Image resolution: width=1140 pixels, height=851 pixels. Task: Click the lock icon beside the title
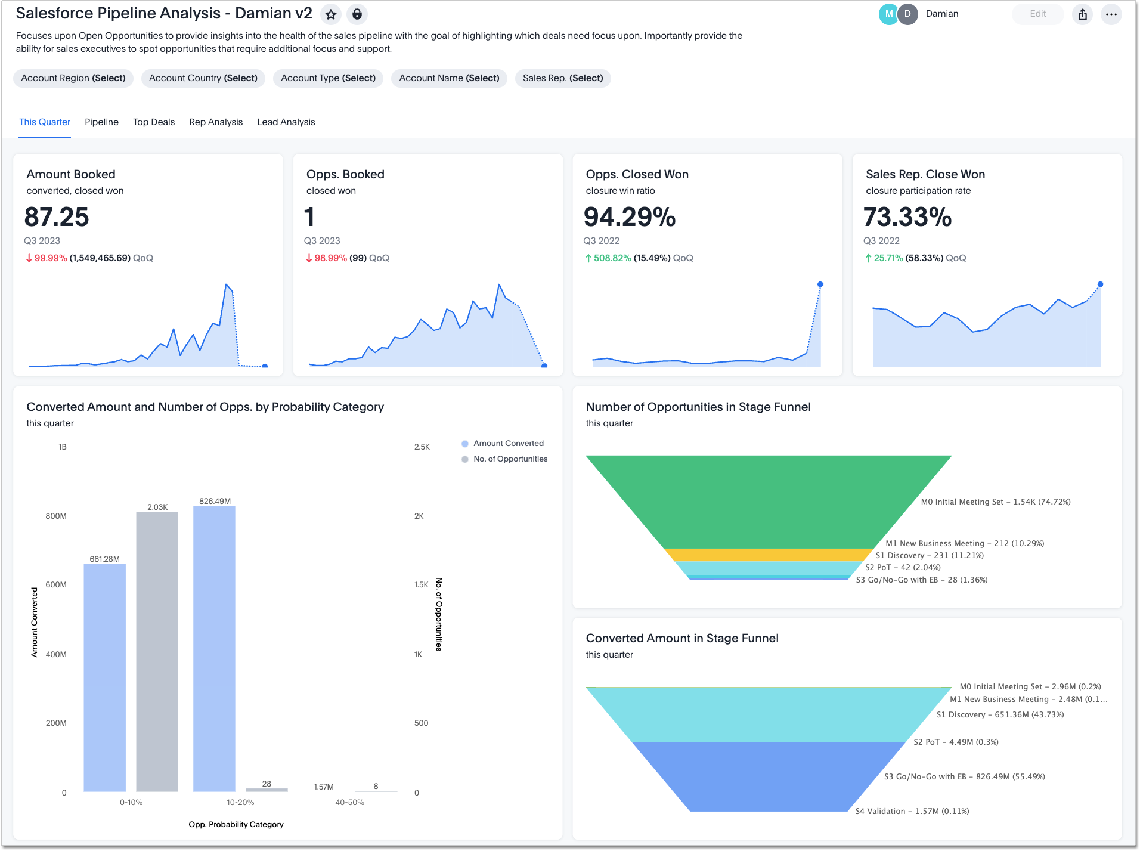[x=357, y=14]
